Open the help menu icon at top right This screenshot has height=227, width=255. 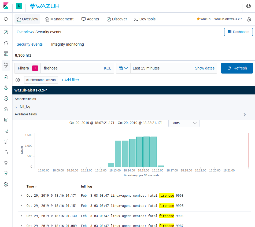(x=249, y=6)
